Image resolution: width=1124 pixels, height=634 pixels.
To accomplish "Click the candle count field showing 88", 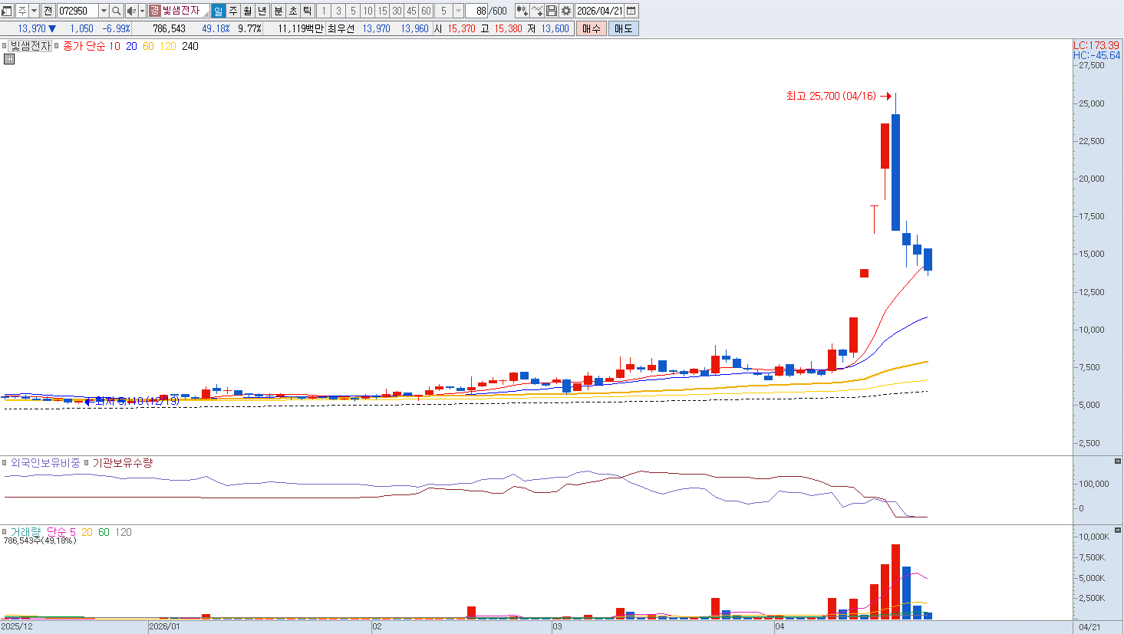I will pos(480,11).
